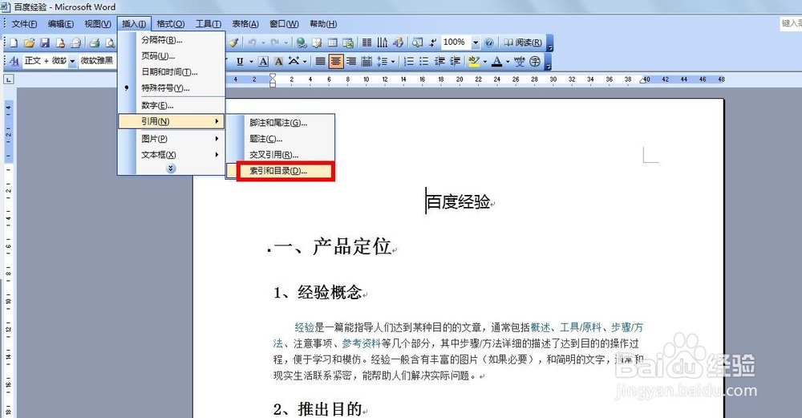Click the Decrease Indent icon
The width and height of the screenshot is (802, 418).
pos(439,62)
